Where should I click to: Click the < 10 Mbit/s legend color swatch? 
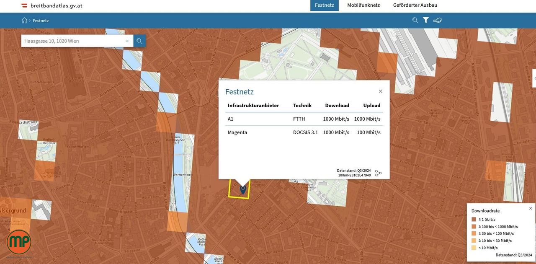(x=474, y=248)
